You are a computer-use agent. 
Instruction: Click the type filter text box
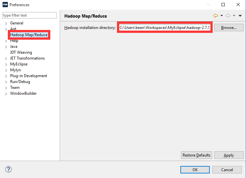(x=29, y=15)
